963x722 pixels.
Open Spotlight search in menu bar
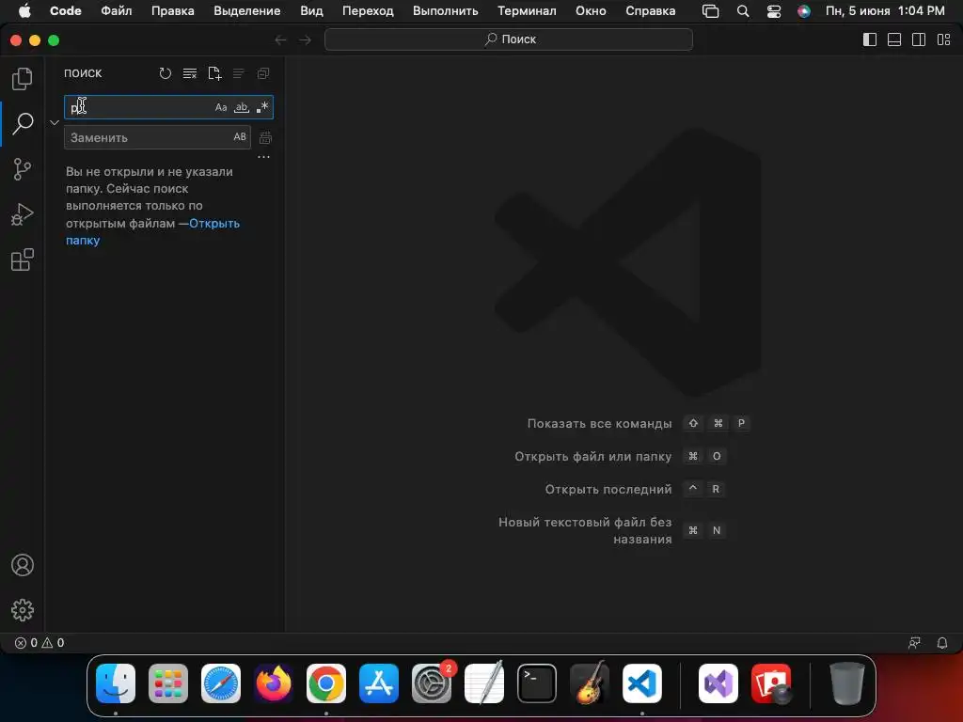[743, 11]
